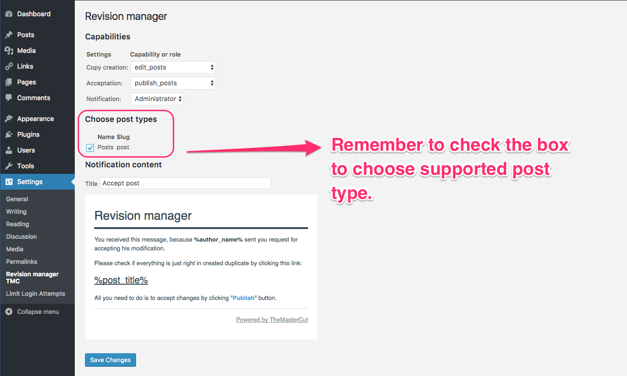This screenshot has width=627, height=376.
Task: Click the Dashboard gauge icon
Action: [x=9, y=14]
